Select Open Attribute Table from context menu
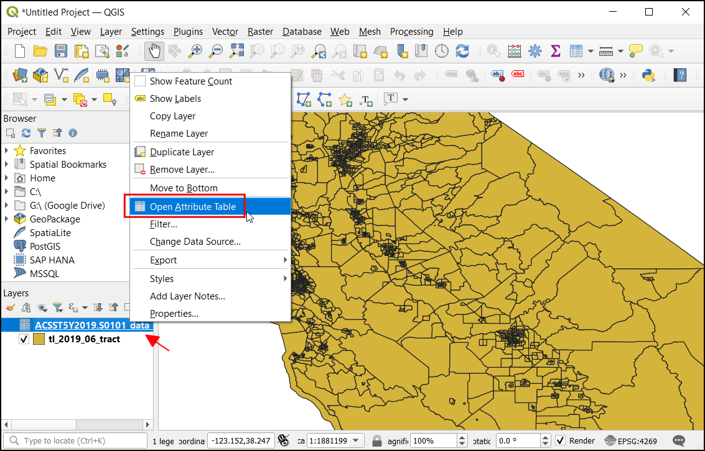 click(x=192, y=207)
